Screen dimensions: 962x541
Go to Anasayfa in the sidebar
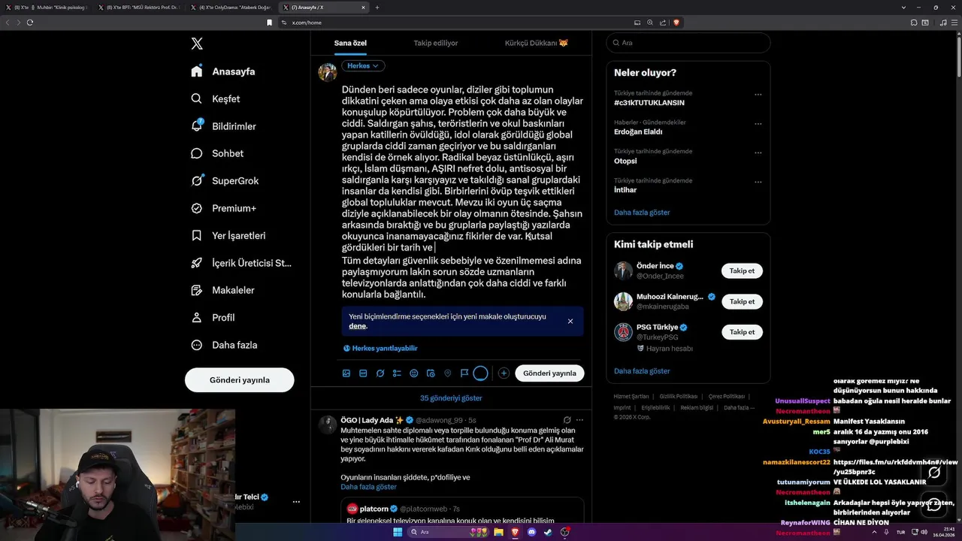(x=223, y=71)
